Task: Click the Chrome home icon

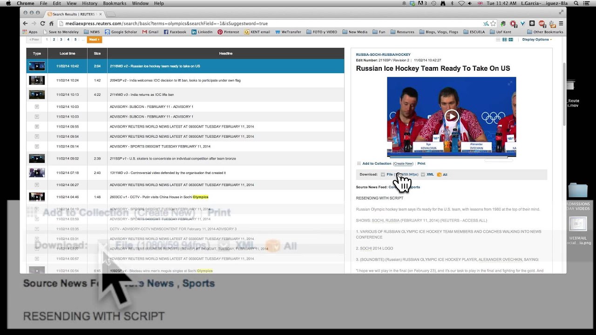Action: pos(51,23)
